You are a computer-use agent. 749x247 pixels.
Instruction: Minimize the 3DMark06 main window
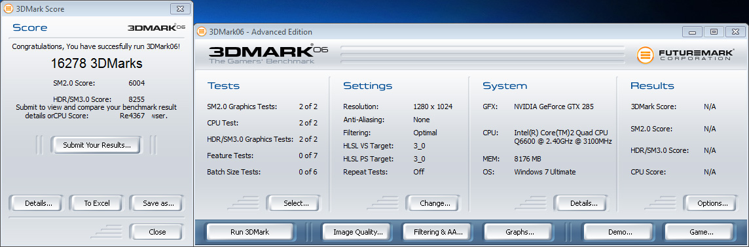(x=692, y=32)
